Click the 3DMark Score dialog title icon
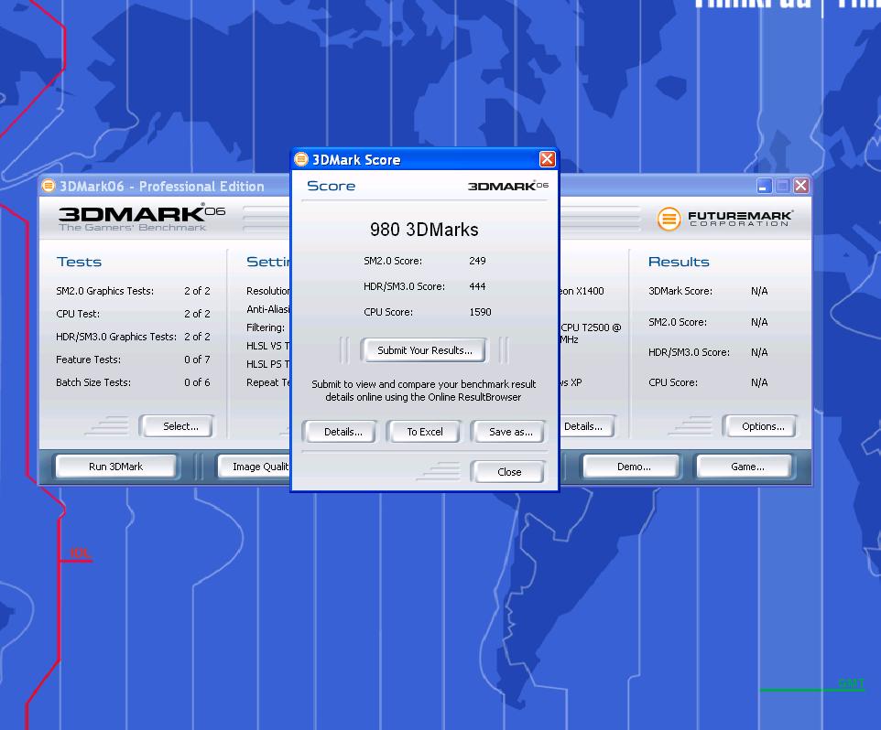The width and height of the screenshot is (881, 730). [301, 159]
